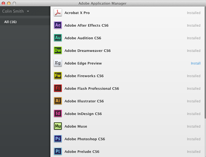This screenshot has width=206, height=157.
Task: Select Adobe Flash Professional CS6 name
Action: [92, 88]
